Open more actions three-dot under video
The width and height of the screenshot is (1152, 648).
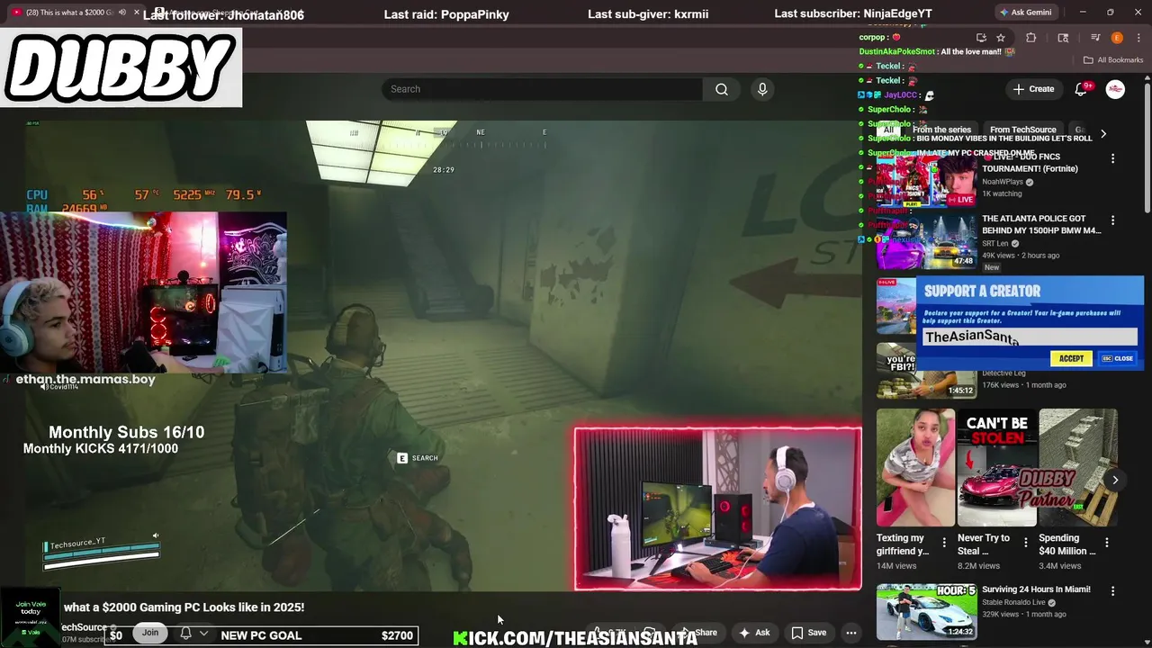[850, 633]
